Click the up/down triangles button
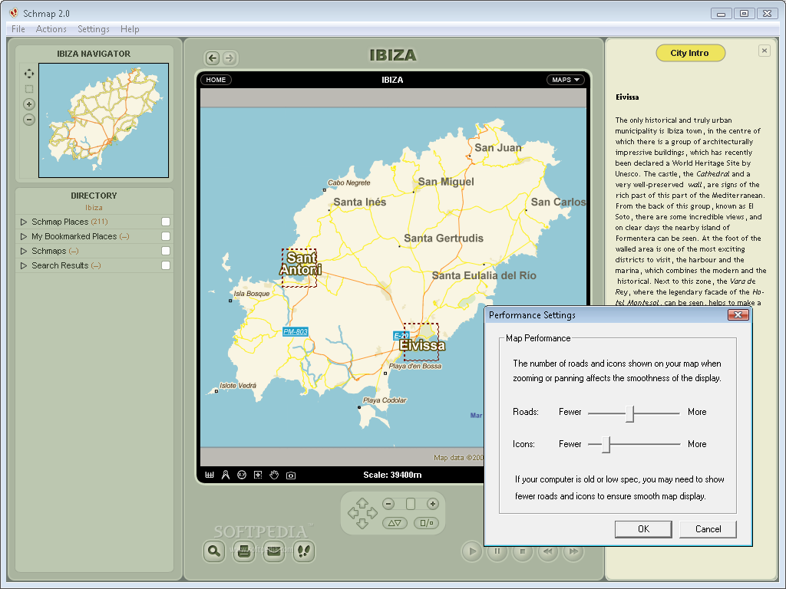 click(395, 523)
